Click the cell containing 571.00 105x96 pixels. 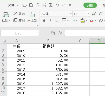48,74
